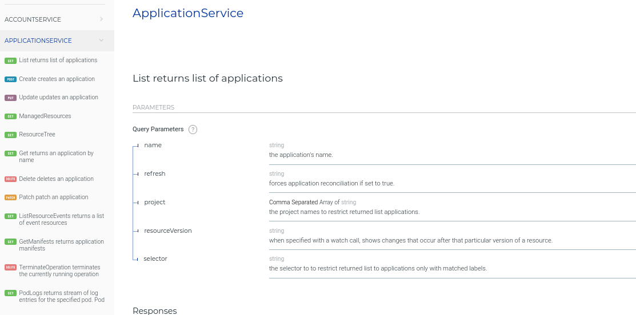Click DELETE badge beside Delete deletes an application
636x315 pixels.
tap(10, 179)
